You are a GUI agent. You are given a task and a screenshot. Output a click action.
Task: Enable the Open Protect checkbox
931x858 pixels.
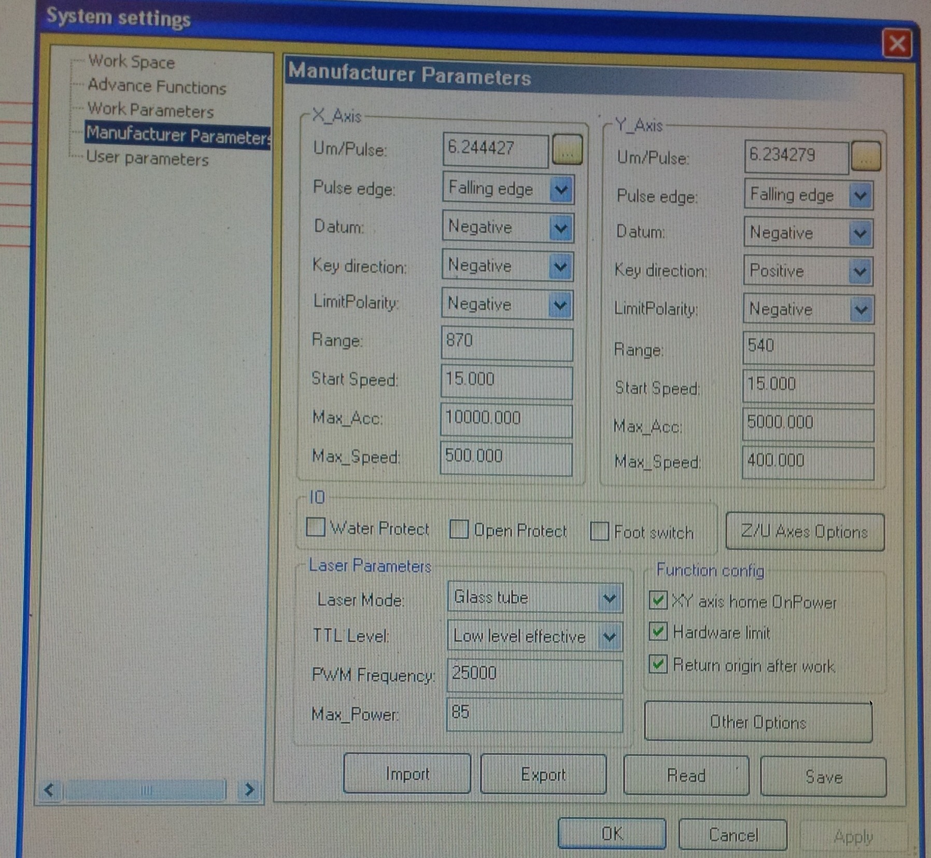[459, 530]
